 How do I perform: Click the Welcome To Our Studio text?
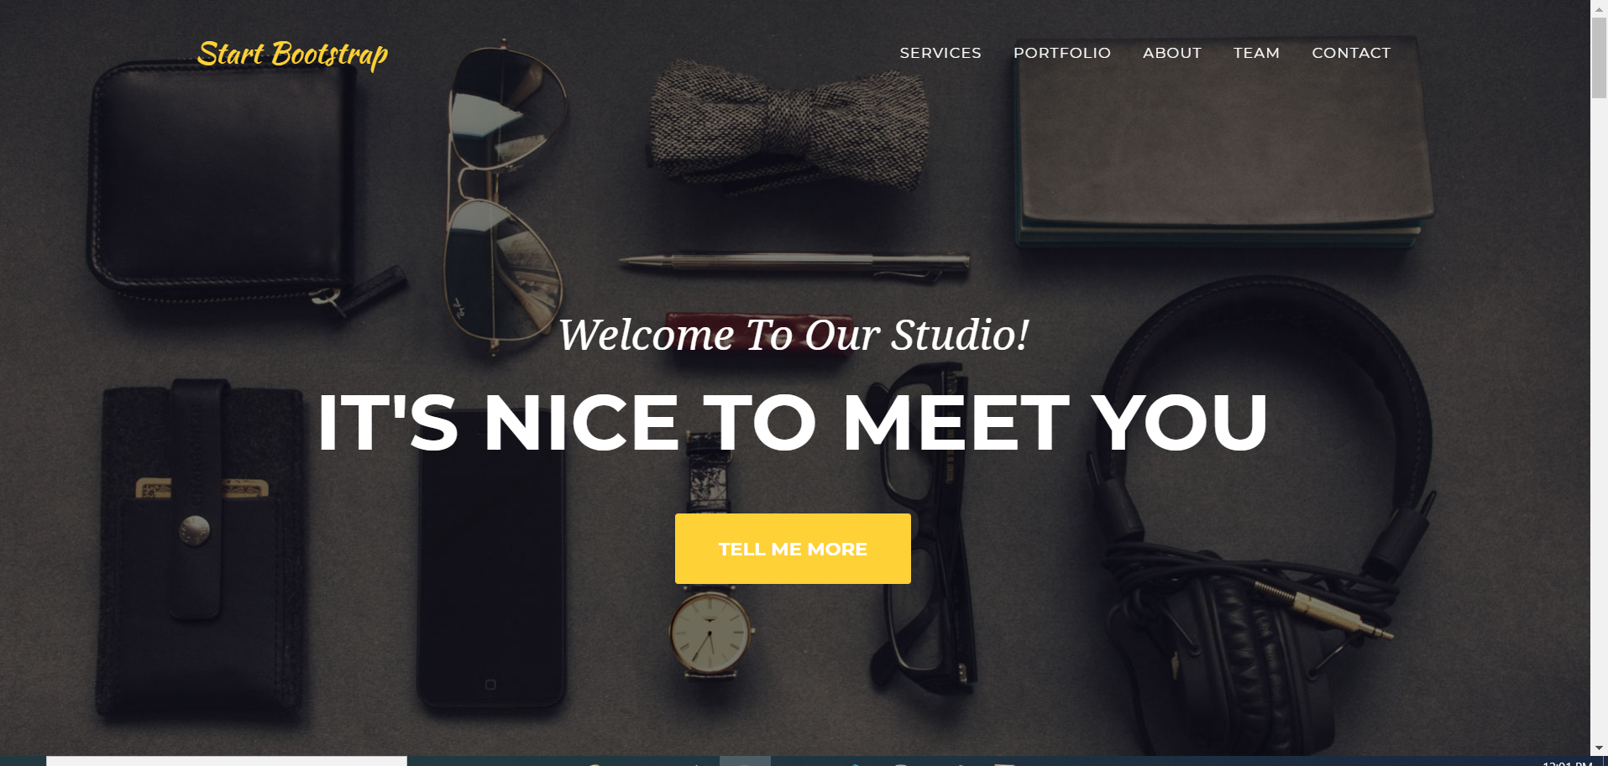pyautogui.click(x=794, y=335)
